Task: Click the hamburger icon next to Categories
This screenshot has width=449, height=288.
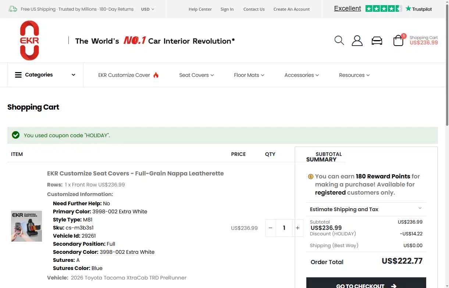Action: (18, 75)
